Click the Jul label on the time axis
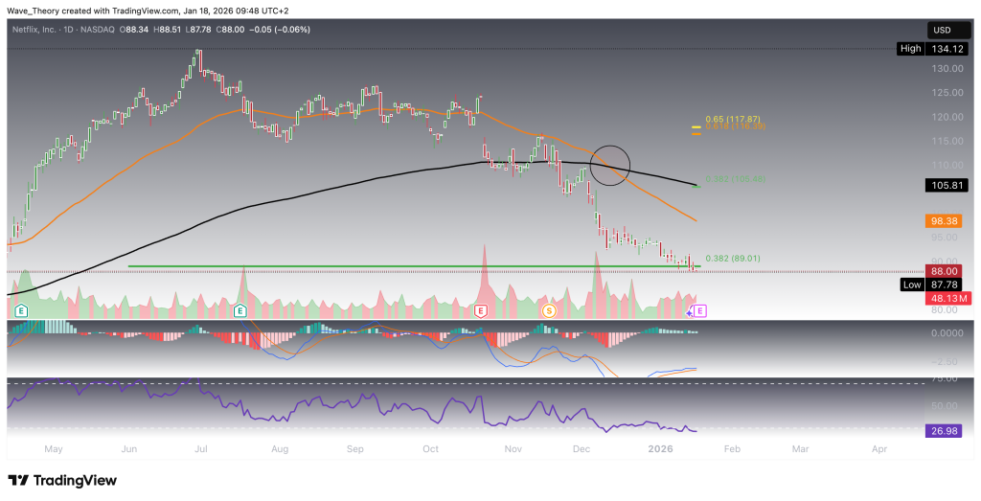This screenshot has height=501, width=981. point(201,449)
